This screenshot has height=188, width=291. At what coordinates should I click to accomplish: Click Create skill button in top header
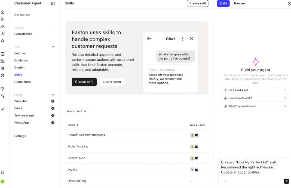pyautogui.click(x=197, y=3)
